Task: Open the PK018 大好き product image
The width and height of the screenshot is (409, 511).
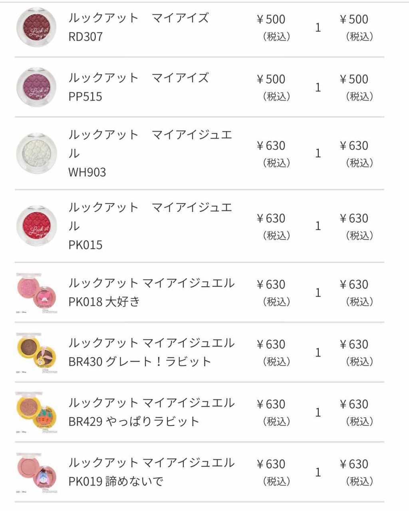Action: pyautogui.click(x=36, y=292)
